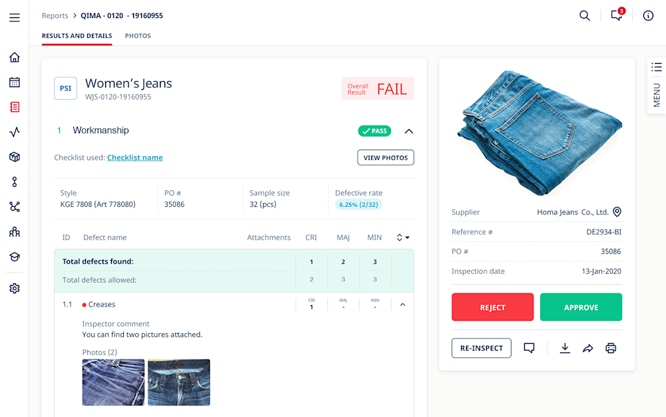The image size is (666, 417).
Task: Open the hamburger navigation menu
Action: point(15,17)
